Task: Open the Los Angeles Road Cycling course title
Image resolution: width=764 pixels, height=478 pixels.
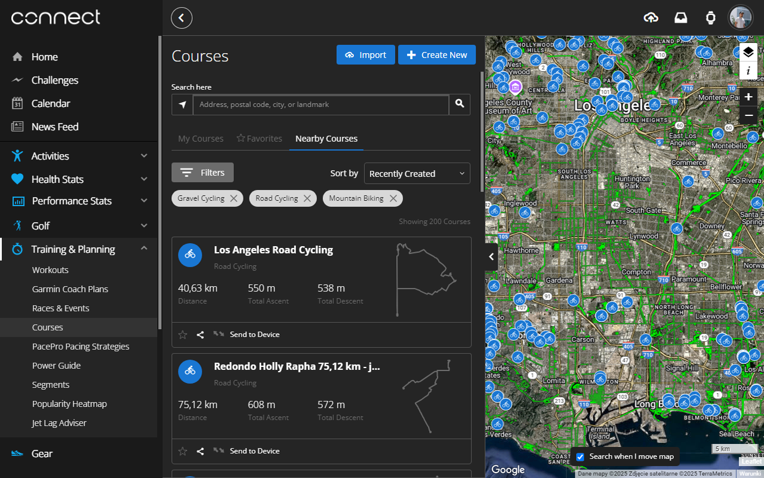Action: [x=273, y=250]
